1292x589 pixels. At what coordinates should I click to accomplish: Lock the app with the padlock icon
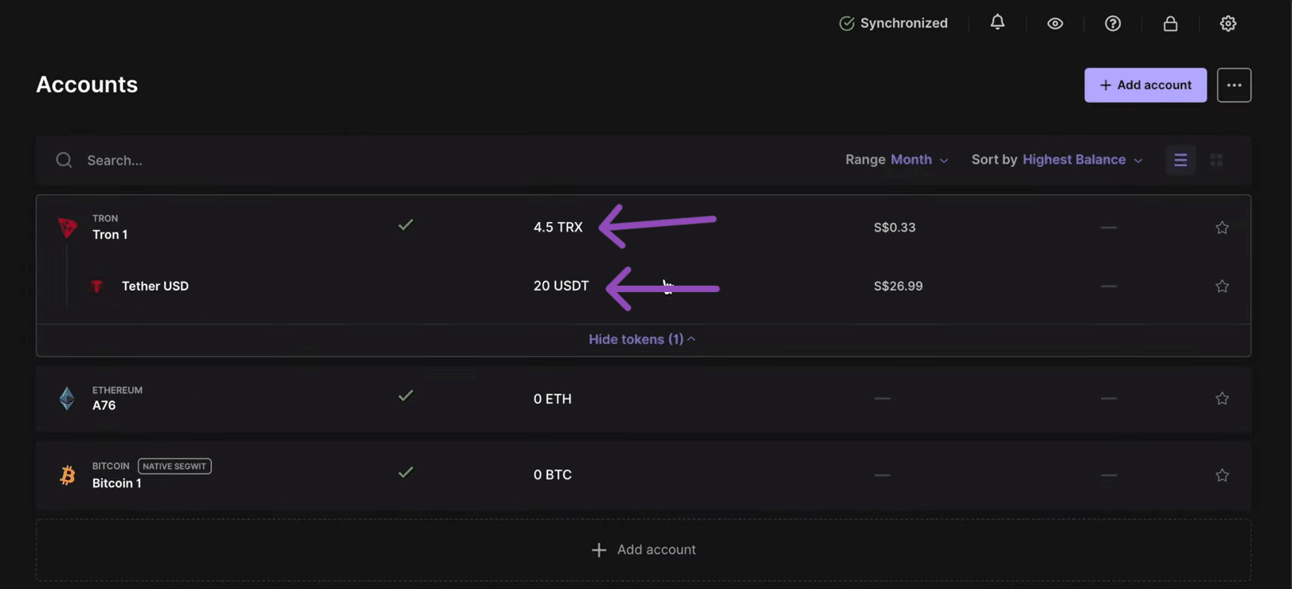point(1170,24)
